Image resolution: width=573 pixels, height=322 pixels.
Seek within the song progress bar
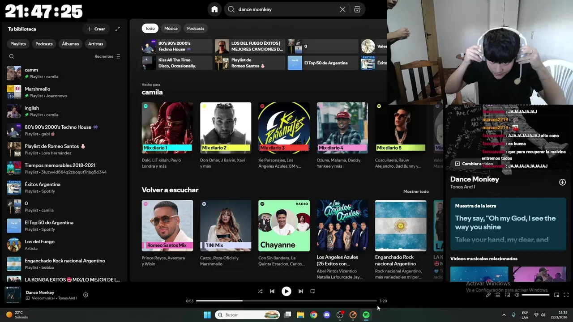[x=286, y=301]
